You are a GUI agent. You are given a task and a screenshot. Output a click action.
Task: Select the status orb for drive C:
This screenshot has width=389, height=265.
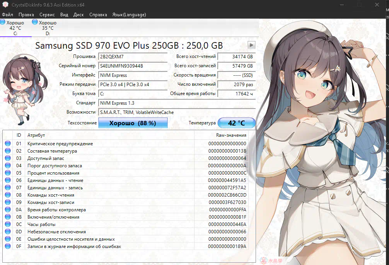point(3,22)
